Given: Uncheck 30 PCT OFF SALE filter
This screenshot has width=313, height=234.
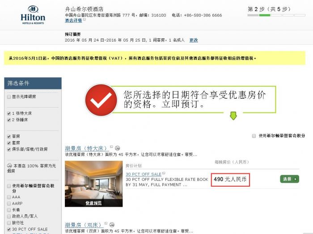Looking at the screenshot, I should point(9,229).
